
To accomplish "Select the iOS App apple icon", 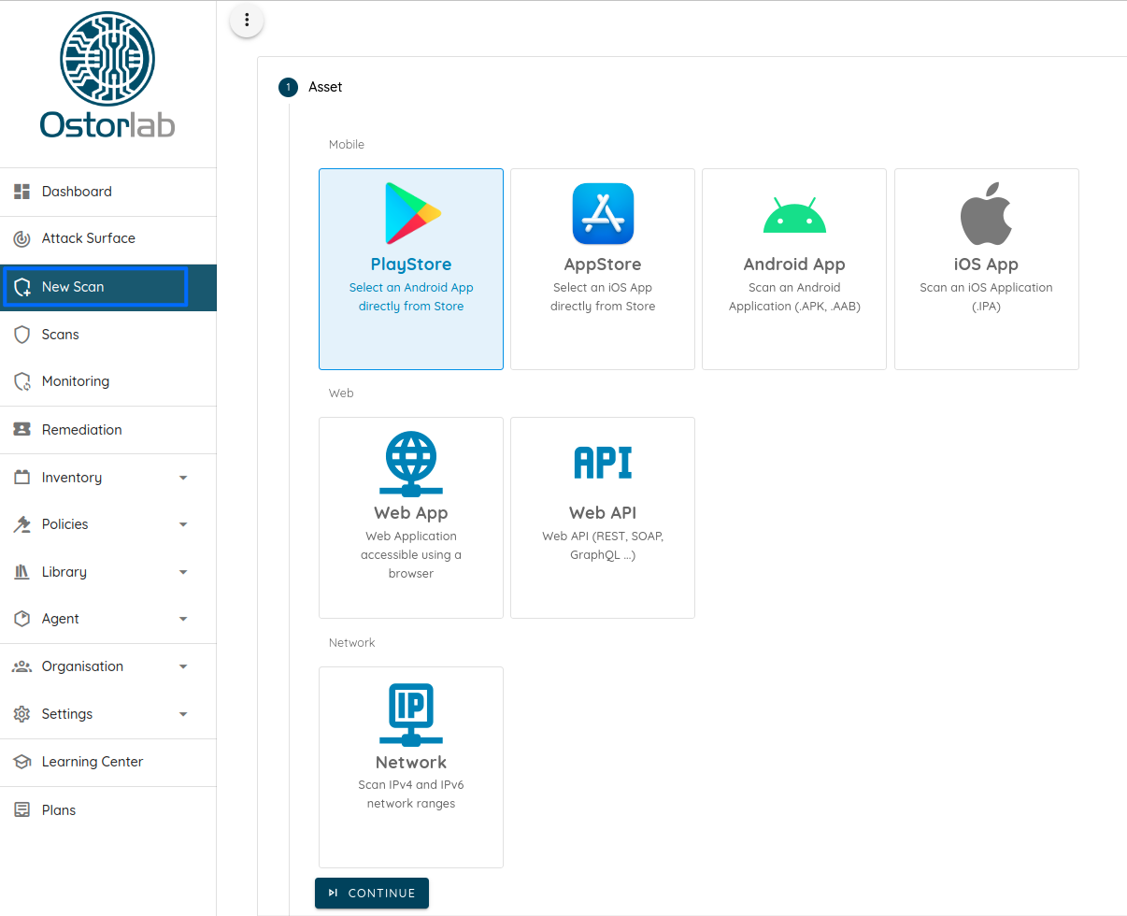I will click(x=986, y=214).
